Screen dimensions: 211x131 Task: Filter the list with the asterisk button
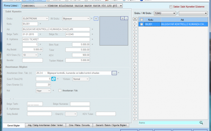[x=135, y=19]
